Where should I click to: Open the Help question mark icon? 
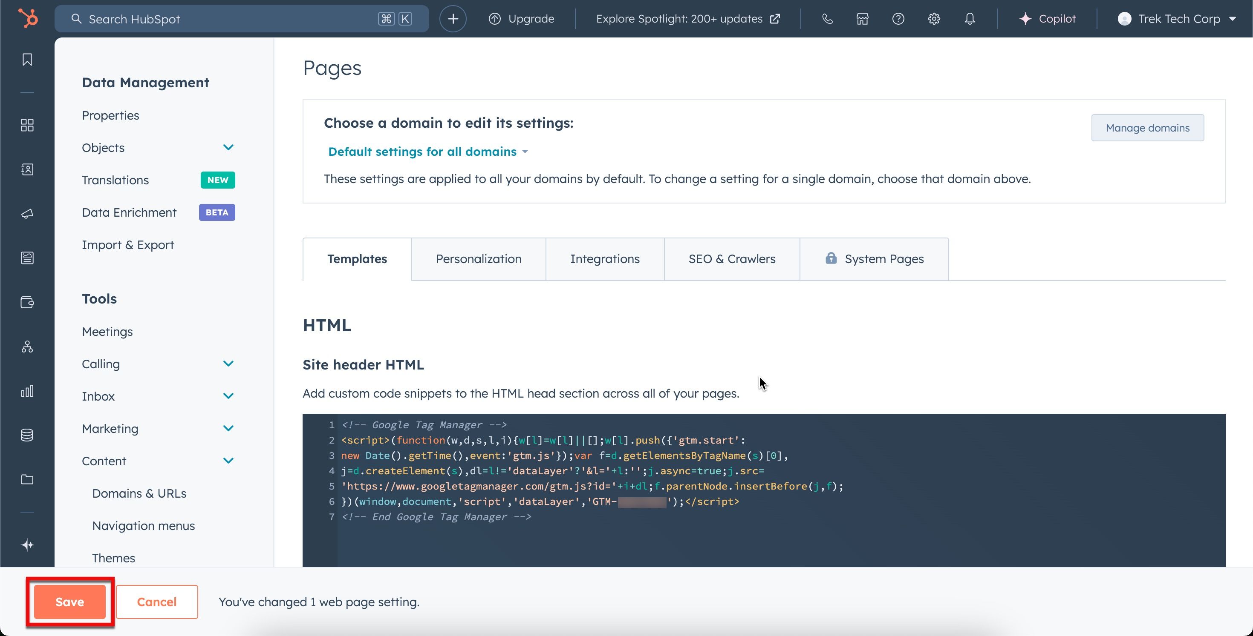(898, 19)
